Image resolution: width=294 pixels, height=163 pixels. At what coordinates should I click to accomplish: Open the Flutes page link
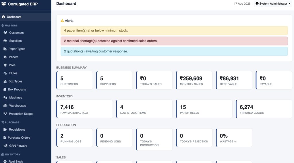tap(26, 73)
